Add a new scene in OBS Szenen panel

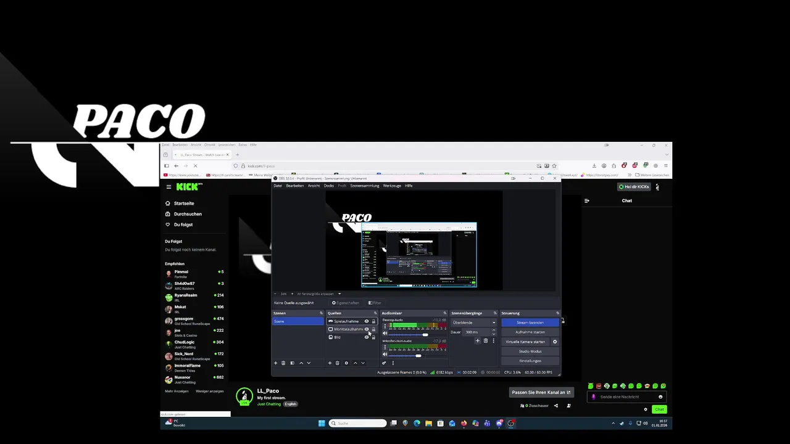click(x=275, y=363)
